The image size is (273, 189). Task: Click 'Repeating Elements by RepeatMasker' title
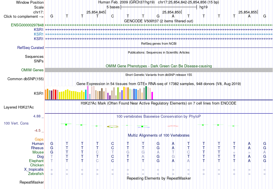click(x=159, y=178)
